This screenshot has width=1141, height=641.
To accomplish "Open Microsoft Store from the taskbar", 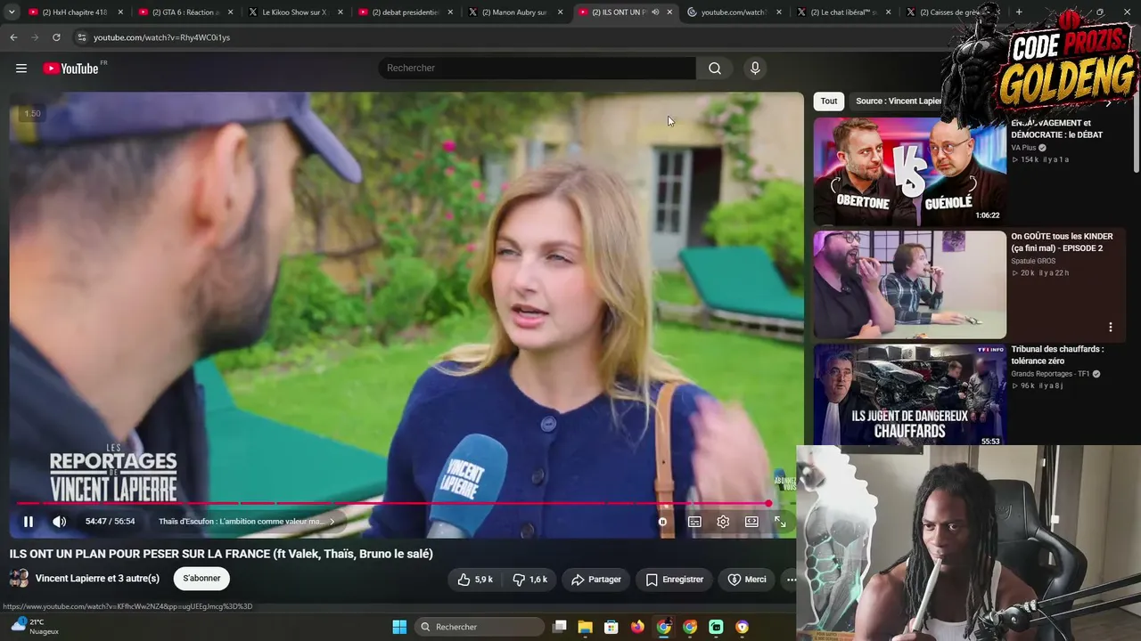I will (x=611, y=627).
